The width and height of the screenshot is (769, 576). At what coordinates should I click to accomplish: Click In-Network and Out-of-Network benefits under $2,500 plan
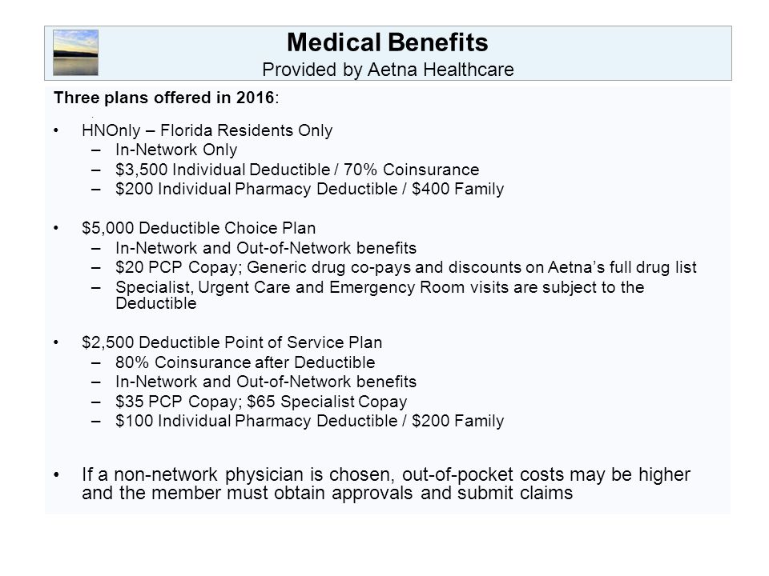click(266, 382)
